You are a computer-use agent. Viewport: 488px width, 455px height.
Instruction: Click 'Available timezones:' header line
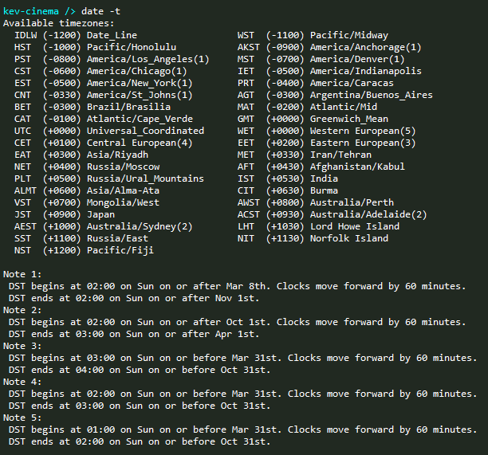(59, 23)
